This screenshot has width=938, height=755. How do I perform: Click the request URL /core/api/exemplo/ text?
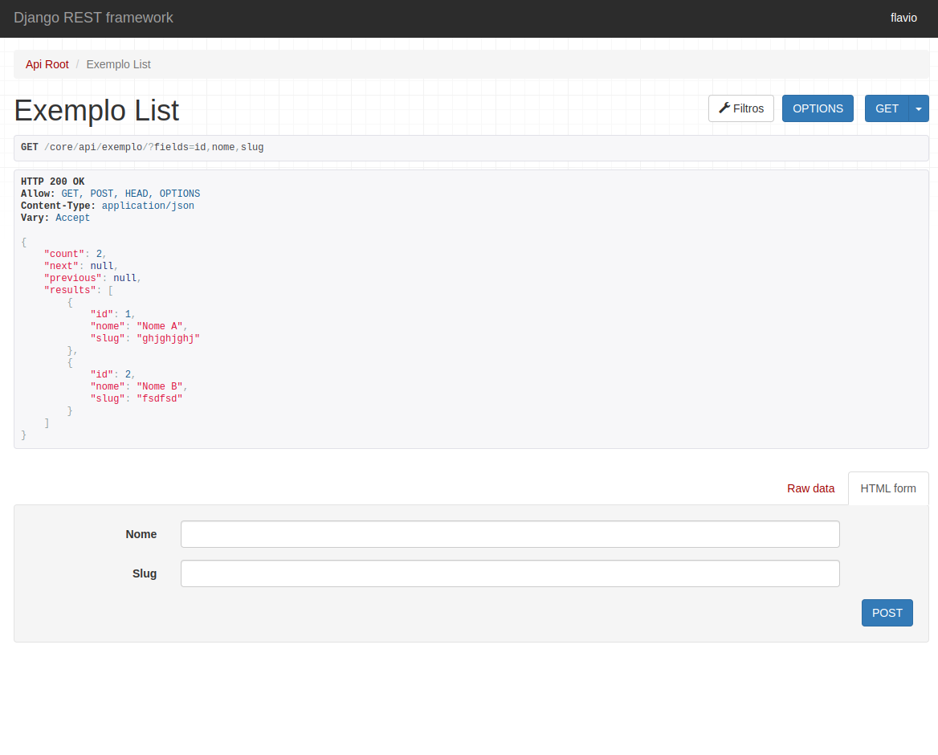[x=153, y=147]
